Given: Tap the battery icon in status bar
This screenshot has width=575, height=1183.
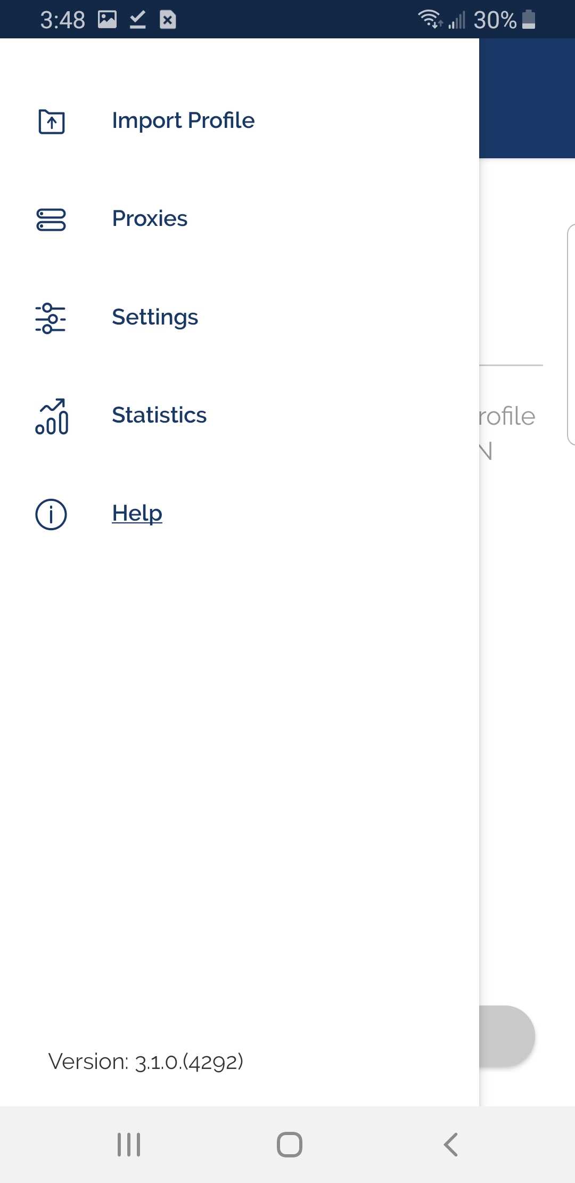Looking at the screenshot, I should click(x=529, y=19).
